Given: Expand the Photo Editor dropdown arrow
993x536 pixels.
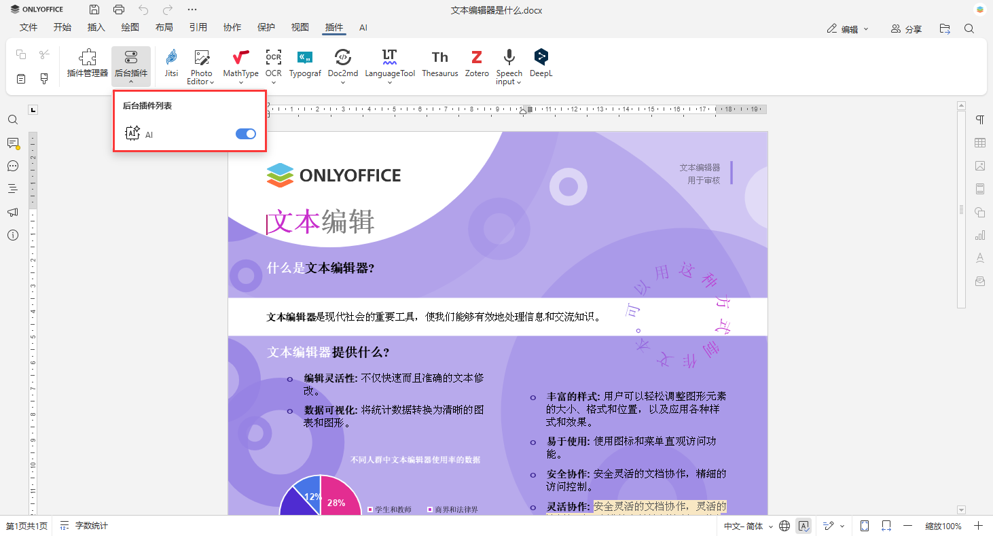Looking at the screenshot, I should tap(212, 82).
